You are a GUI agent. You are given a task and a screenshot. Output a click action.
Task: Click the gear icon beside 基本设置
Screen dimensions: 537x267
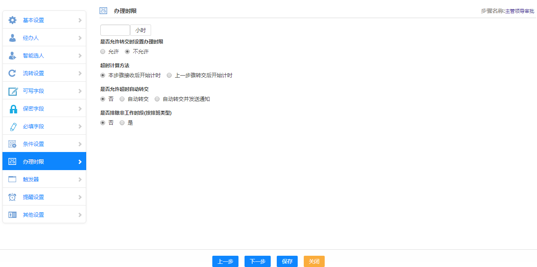12,20
